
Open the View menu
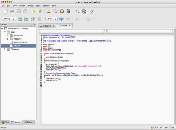click(x=15, y=6)
